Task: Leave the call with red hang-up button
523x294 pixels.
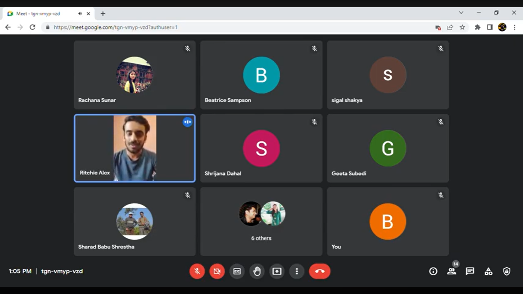Action: click(x=320, y=271)
